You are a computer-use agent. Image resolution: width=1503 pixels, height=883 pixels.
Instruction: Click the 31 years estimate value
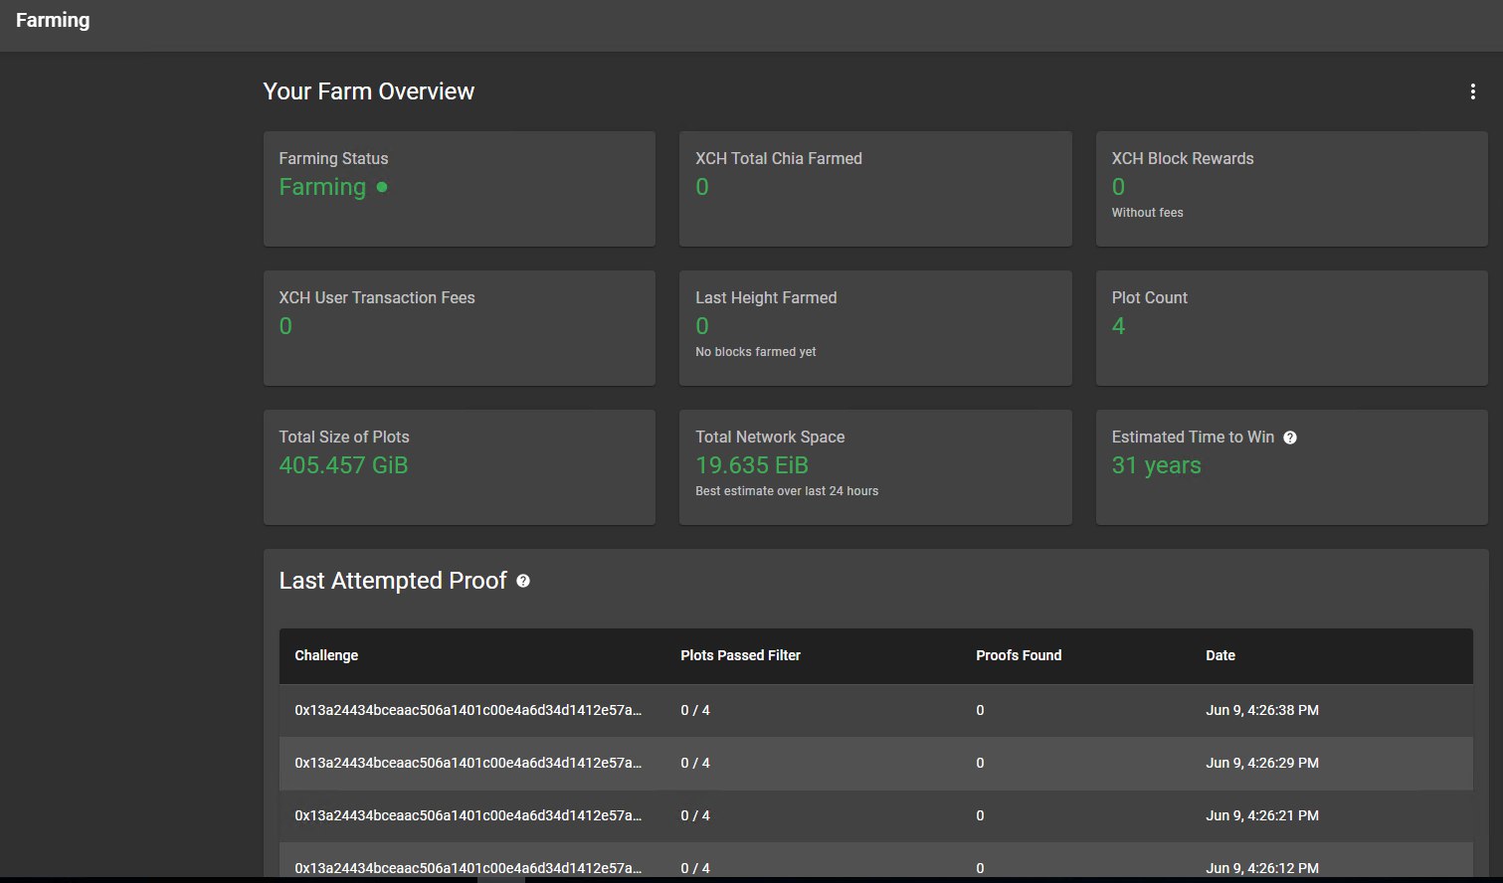point(1156,465)
